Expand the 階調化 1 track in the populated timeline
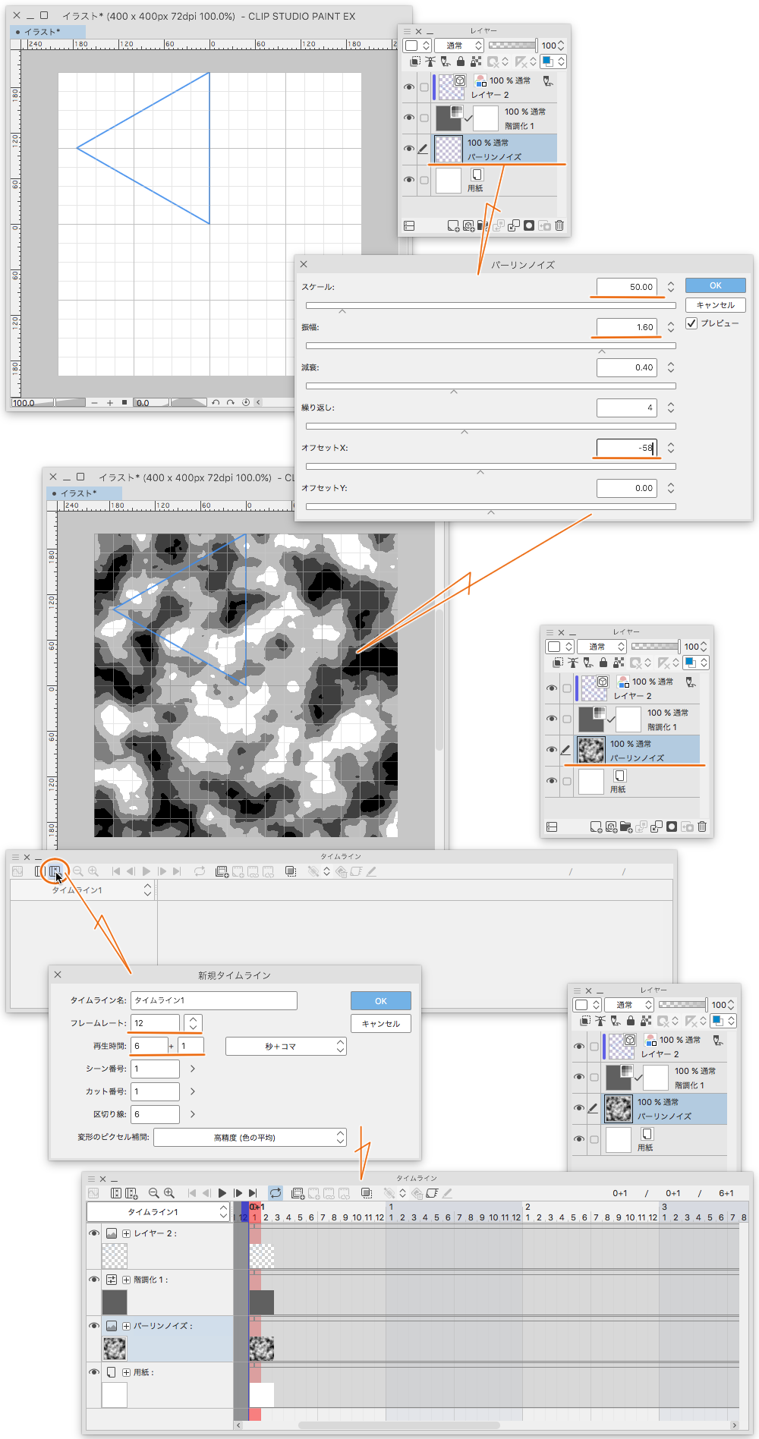759x1439 pixels. 126,1280
